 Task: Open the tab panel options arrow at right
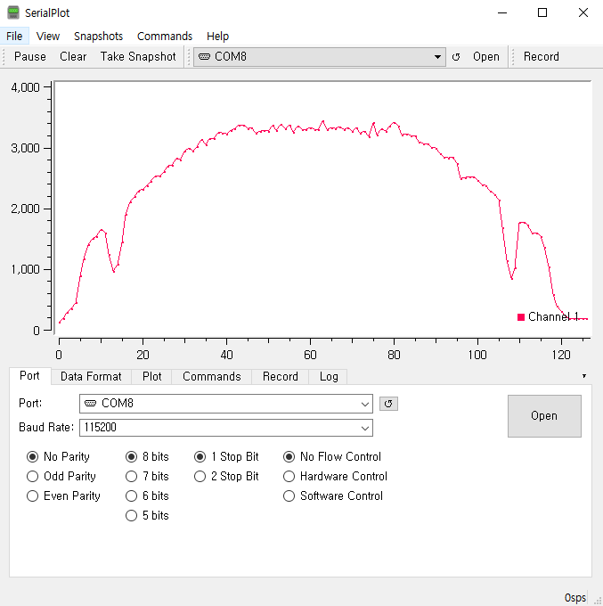click(584, 376)
